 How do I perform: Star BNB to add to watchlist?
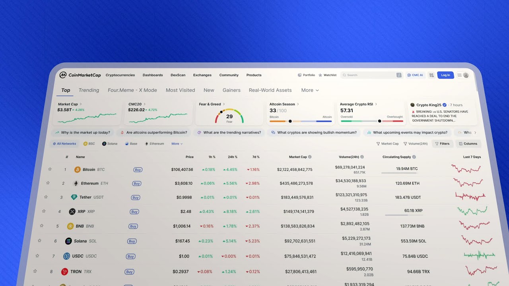(x=41, y=226)
